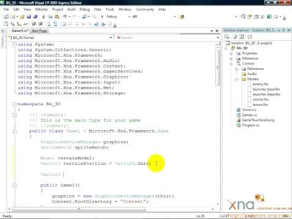The height and width of the screenshot is (219, 292).
Task: Open the File menu
Action: 6,9
